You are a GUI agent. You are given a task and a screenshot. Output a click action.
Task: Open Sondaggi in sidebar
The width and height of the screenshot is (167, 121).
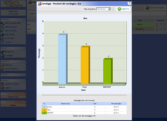(9, 56)
